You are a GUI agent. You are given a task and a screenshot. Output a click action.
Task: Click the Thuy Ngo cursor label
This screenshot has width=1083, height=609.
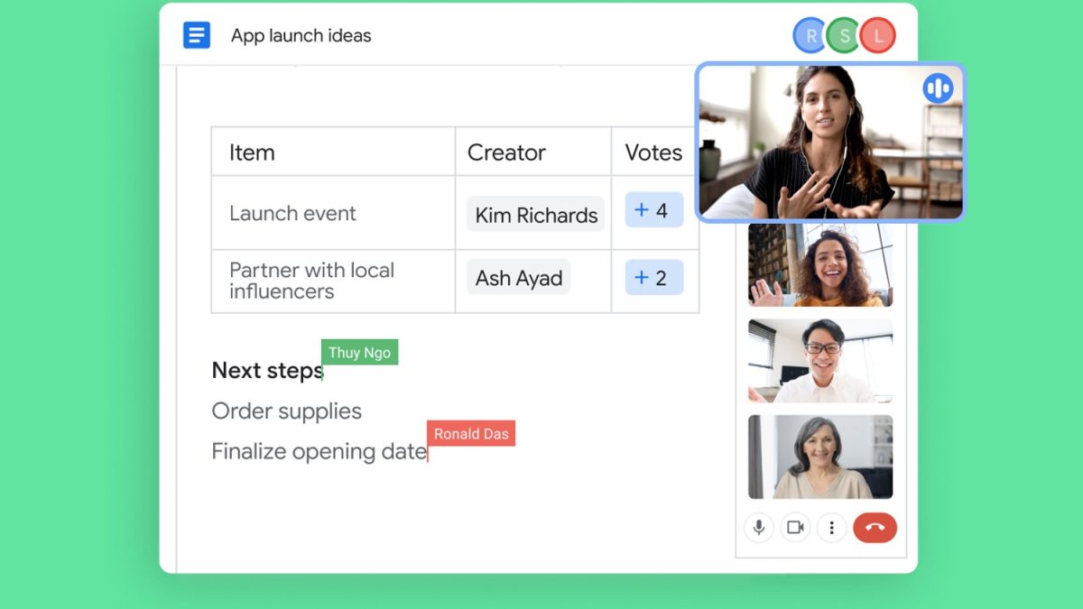tap(359, 353)
